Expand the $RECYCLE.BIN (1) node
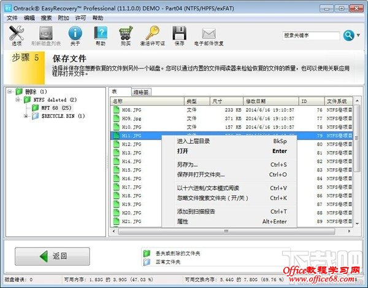Image resolution: width=368 pixels, height=288 pixels. [26, 116]
